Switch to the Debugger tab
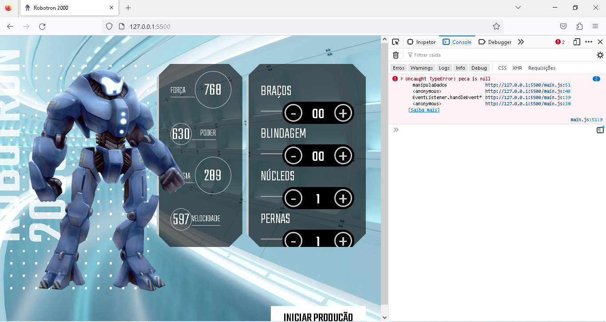Screen dimensions: 606x322 pos(495,42)
